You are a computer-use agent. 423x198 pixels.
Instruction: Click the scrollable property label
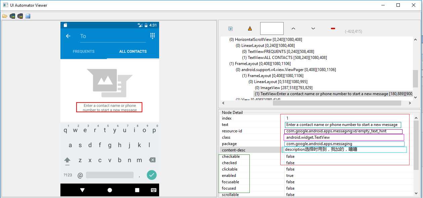[230, 195]
